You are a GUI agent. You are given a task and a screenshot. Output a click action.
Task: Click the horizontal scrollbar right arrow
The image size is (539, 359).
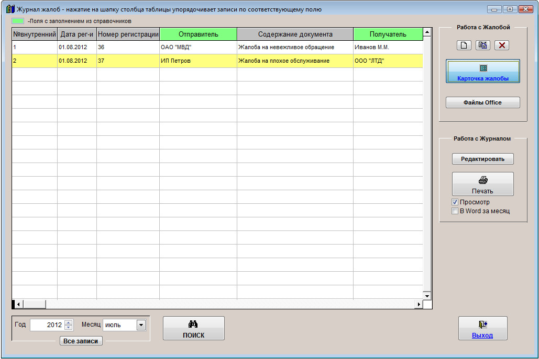click(419, 304)
